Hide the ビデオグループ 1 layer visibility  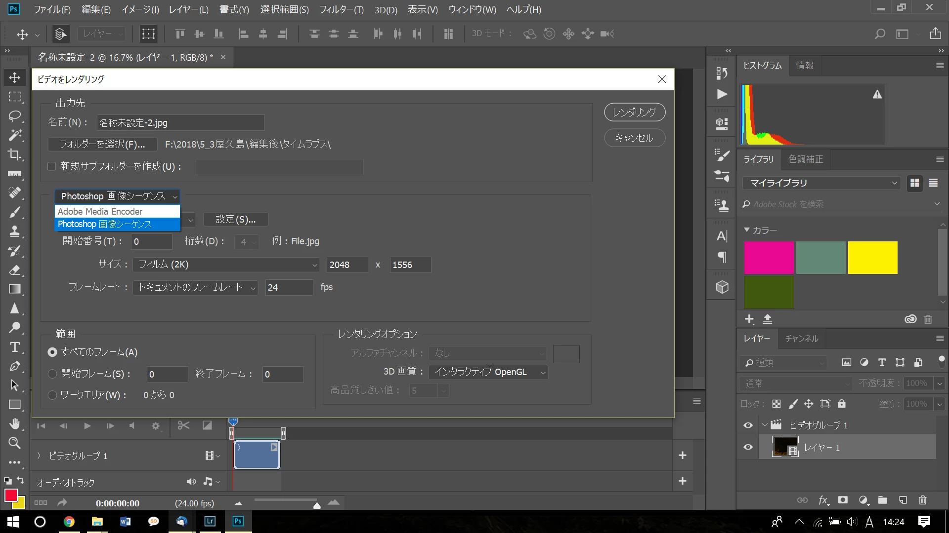748,425
